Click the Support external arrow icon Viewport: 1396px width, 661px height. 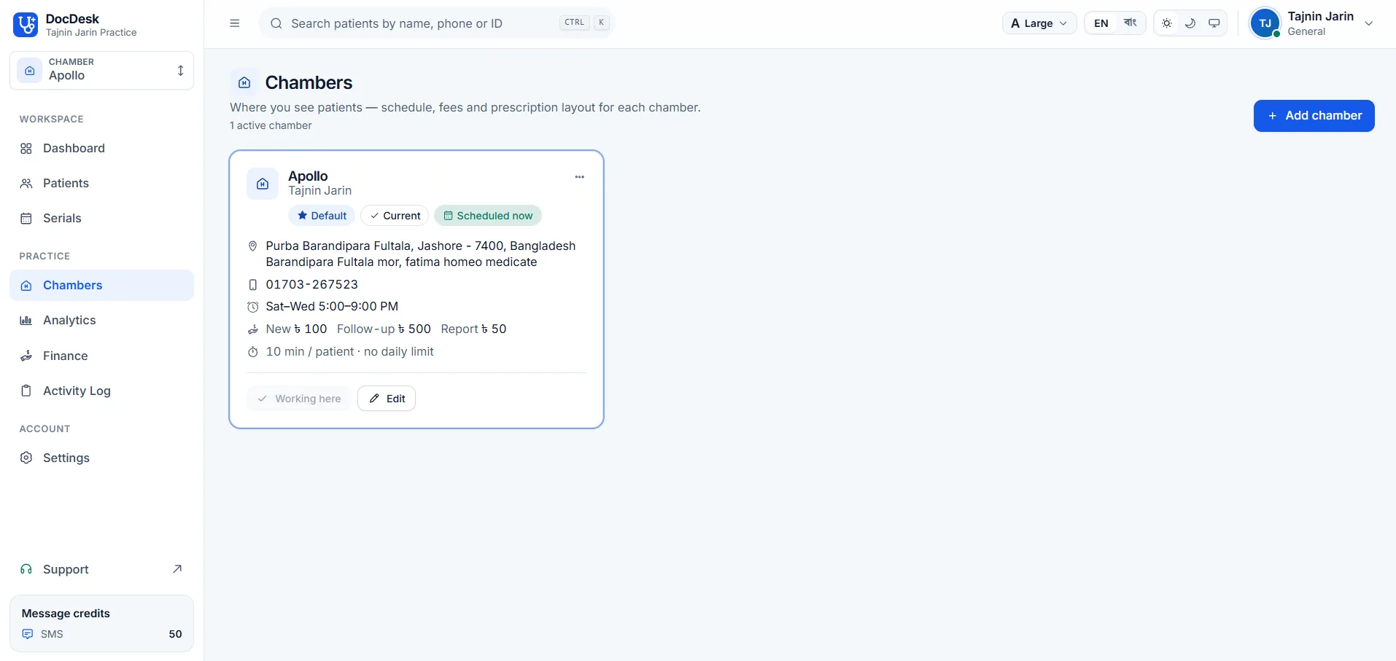(177, 569)
